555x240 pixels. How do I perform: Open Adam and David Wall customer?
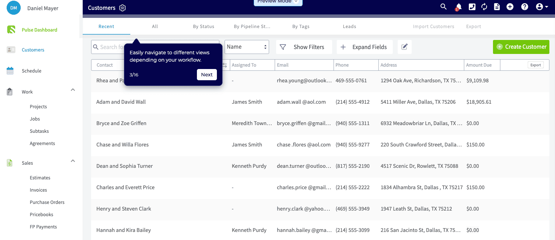tap(121, 102)
